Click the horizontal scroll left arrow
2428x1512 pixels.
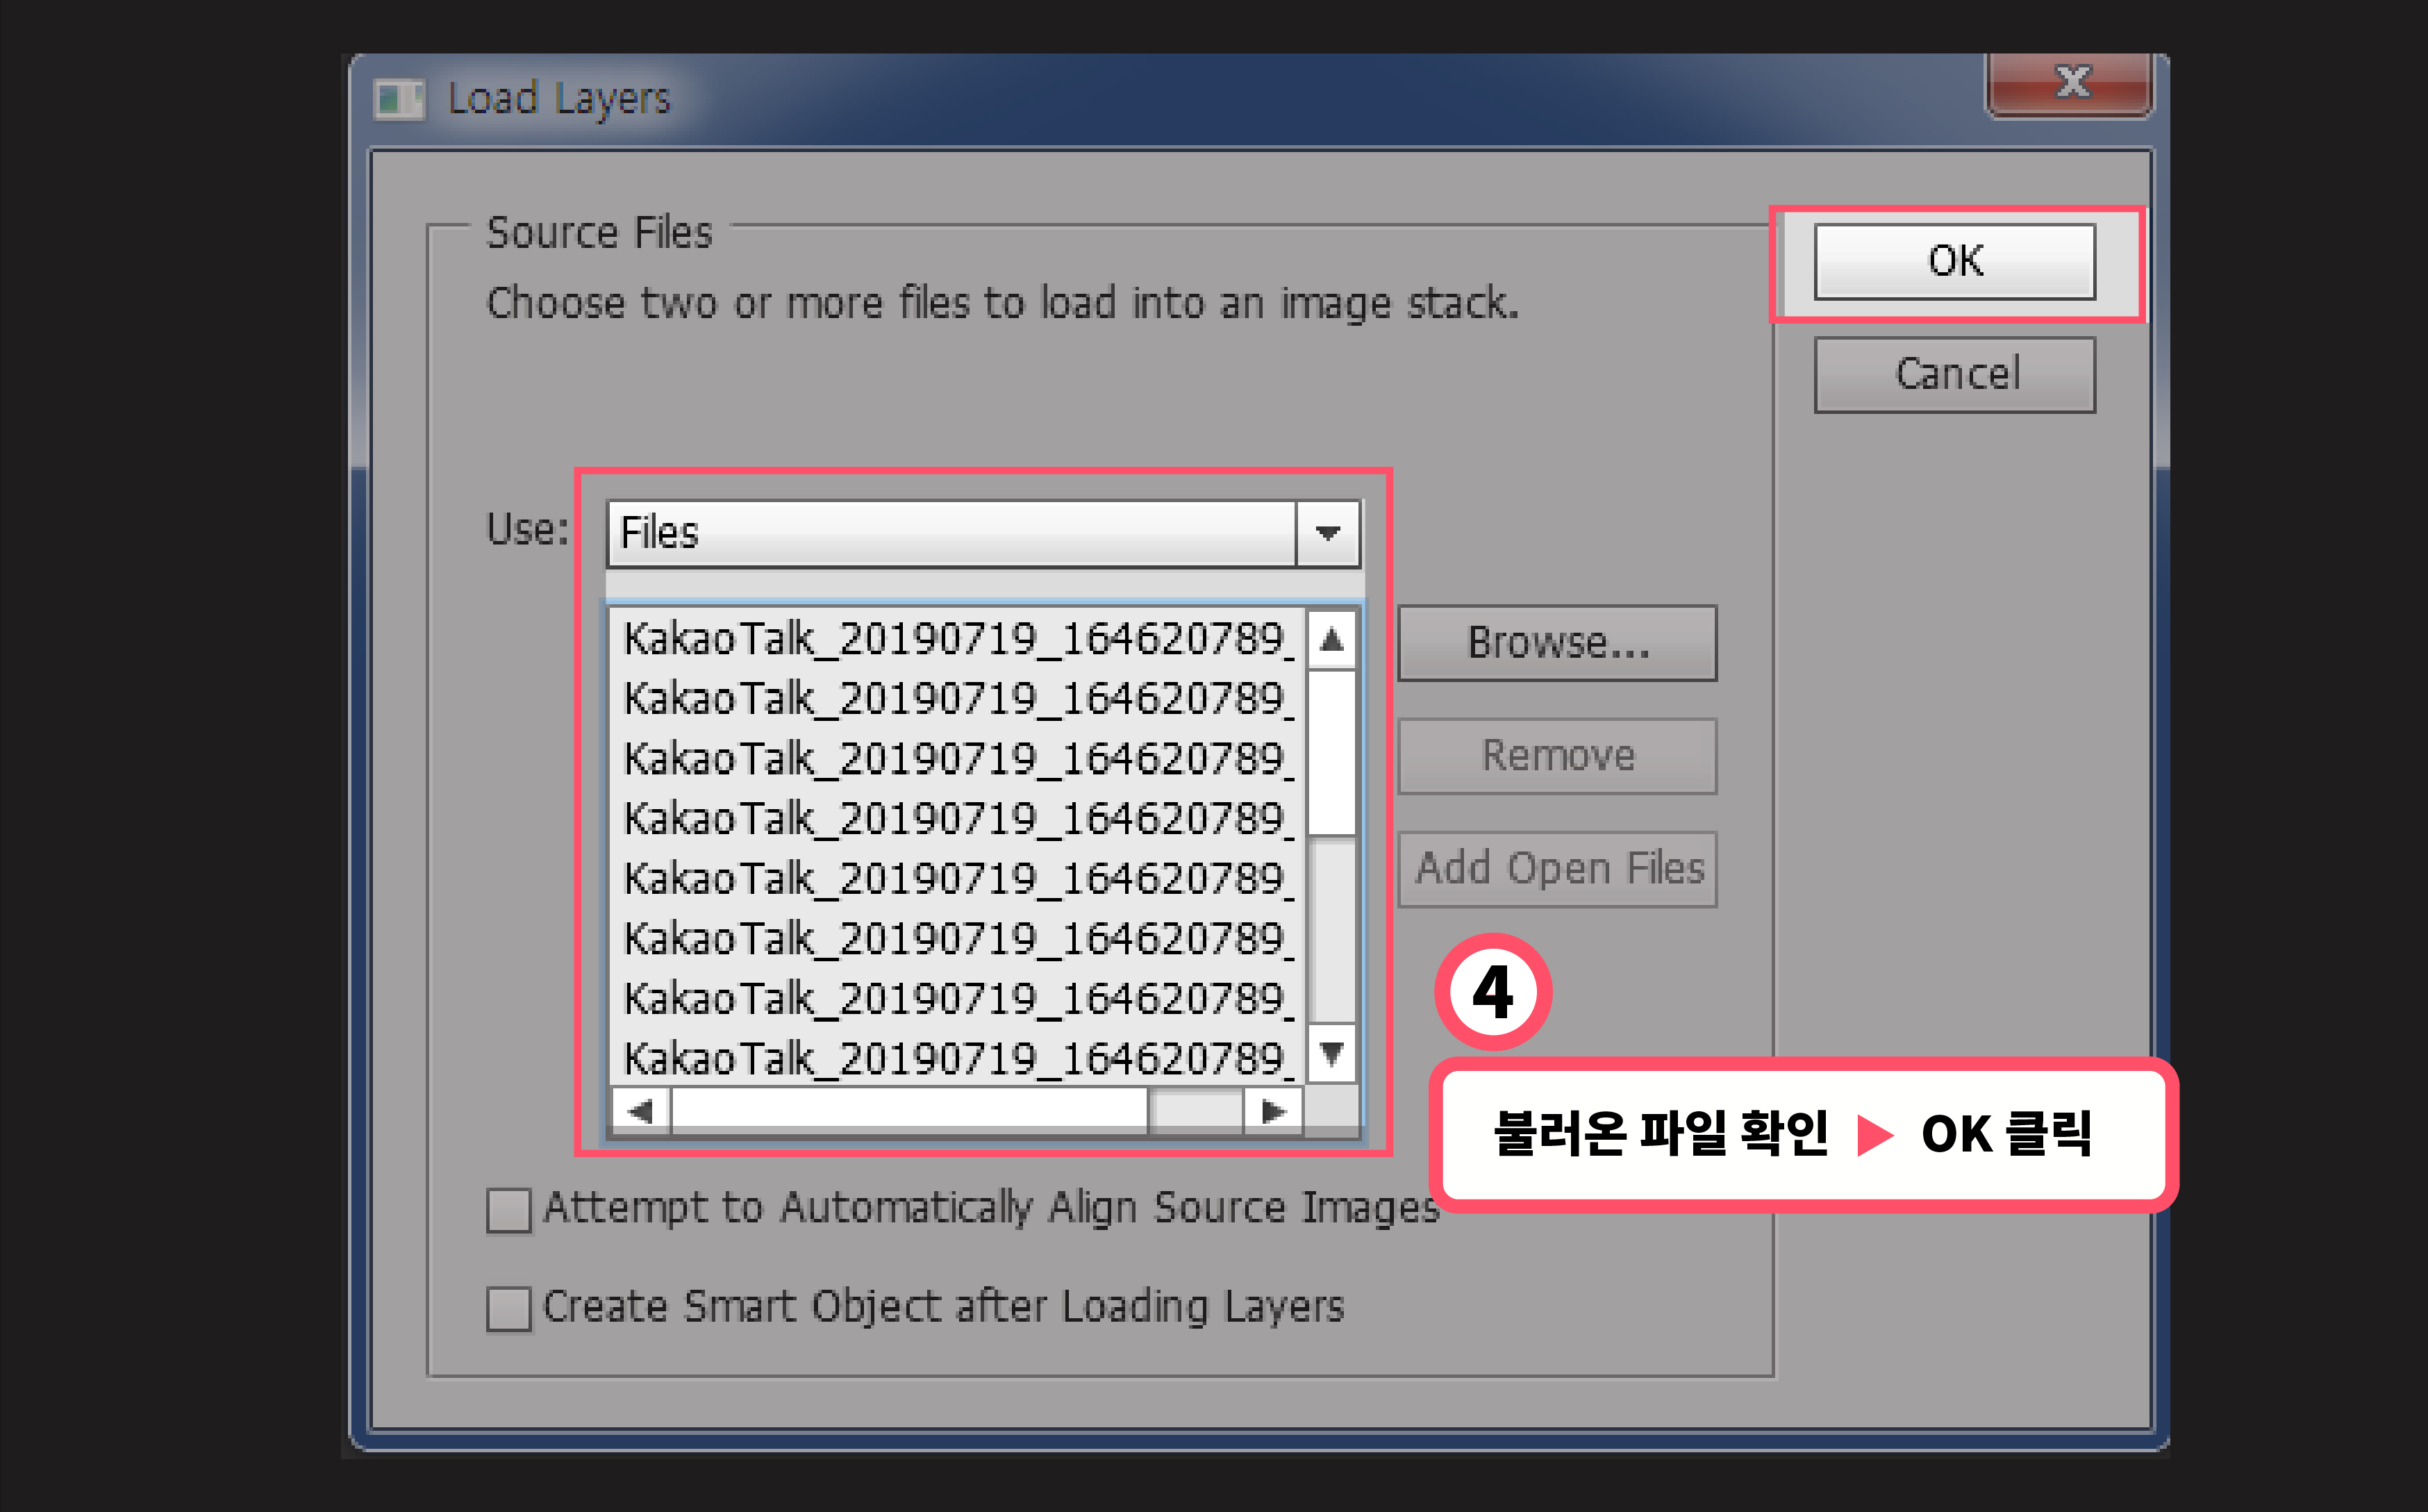coord(640,1111)
